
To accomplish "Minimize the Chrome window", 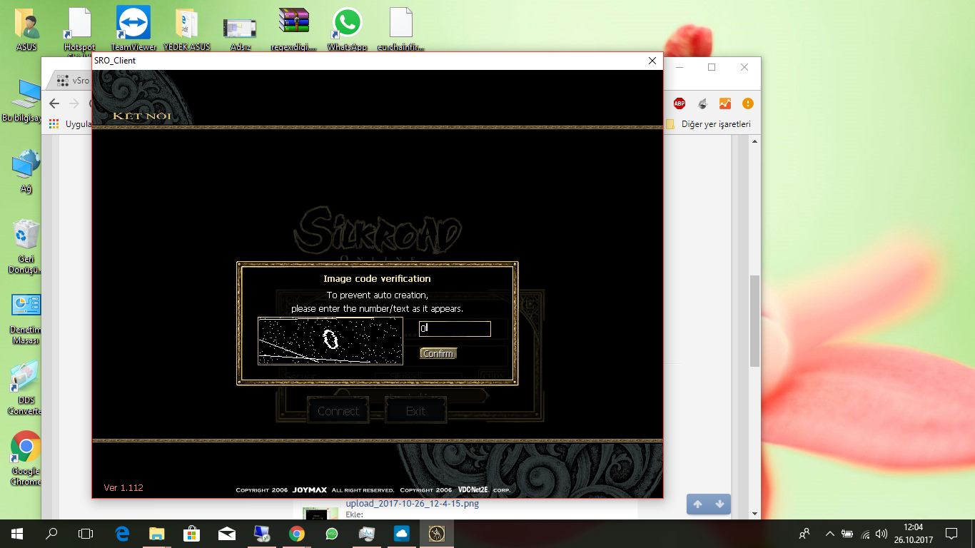I will point(679,67).
